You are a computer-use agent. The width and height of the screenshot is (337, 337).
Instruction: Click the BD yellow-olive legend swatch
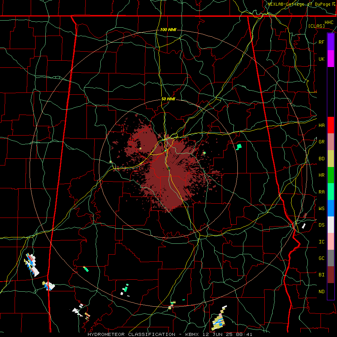pyautogui.click(x=331, y=159)
